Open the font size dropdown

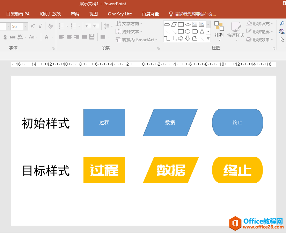pos(26,27)
